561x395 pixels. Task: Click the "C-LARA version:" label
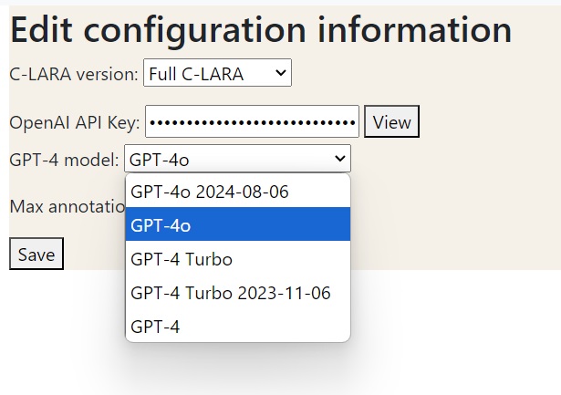coord(74,74)
